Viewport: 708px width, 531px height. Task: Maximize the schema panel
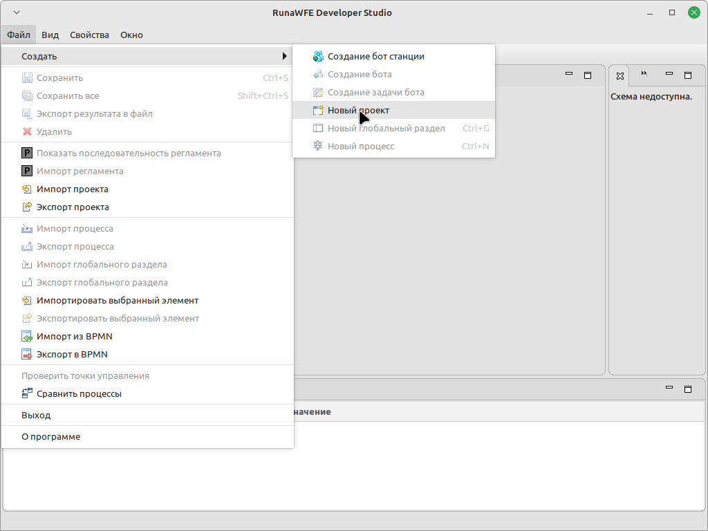pos(688,75)
